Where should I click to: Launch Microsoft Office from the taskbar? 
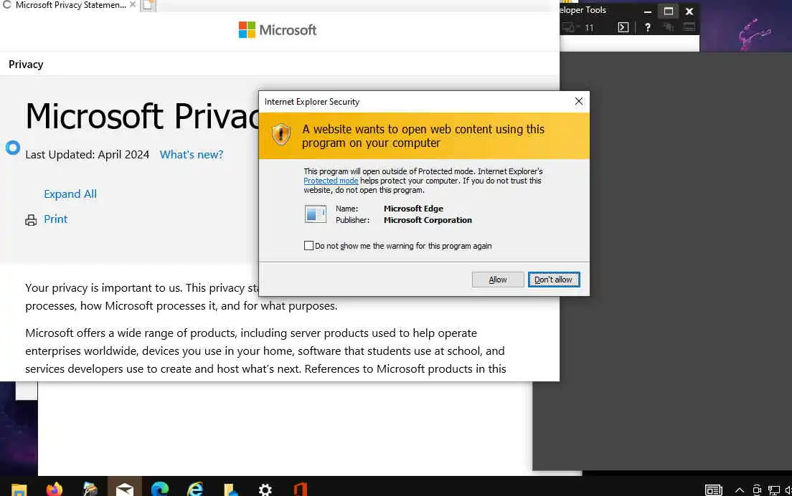[300, 488]
